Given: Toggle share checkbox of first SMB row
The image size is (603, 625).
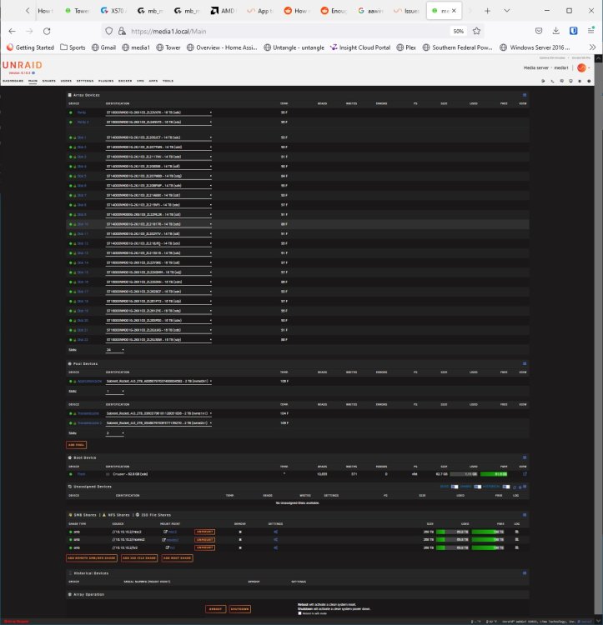Looking at the screenshot, I should tap(240, 532).
